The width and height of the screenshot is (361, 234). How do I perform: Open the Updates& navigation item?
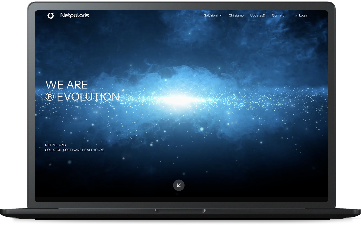(x=258, y=15)
